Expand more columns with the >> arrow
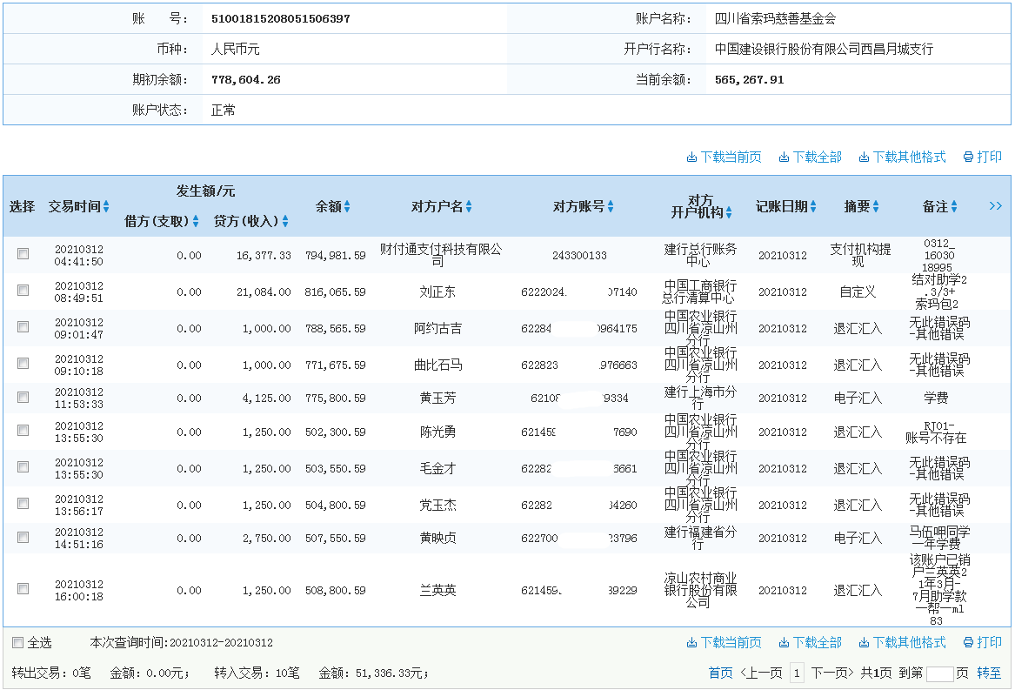This screenshot has height=690, width=1015. tap(995, 206)
